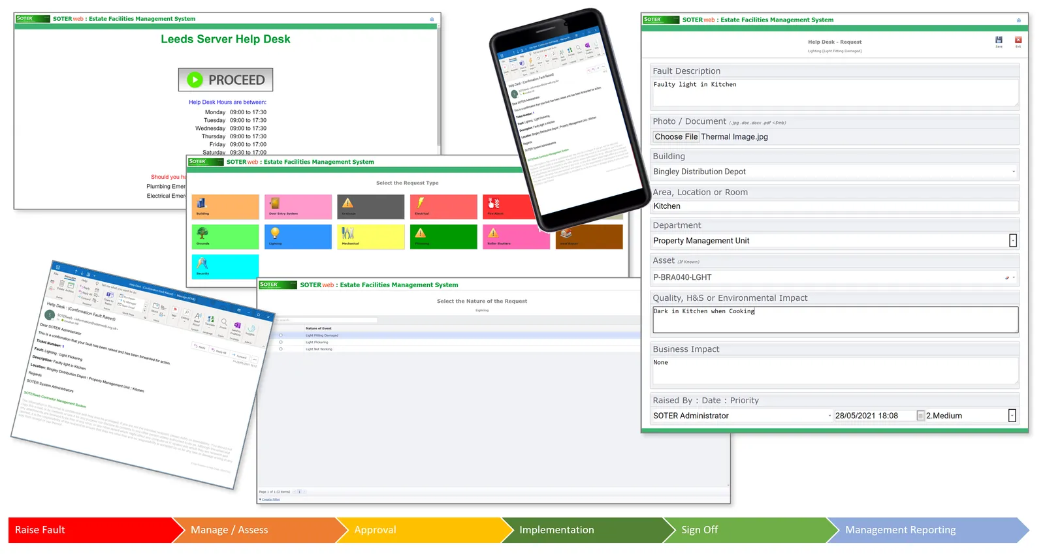Click the green PROCEED play button
Image resolution: width=1045 pixels, height=554 pixels.
point(225,80)
